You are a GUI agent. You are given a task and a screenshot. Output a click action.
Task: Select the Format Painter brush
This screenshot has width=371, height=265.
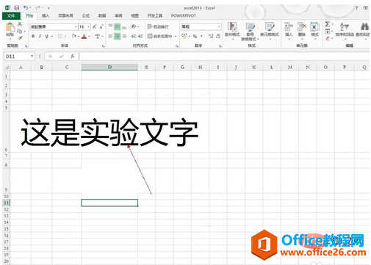coord(20,37)
